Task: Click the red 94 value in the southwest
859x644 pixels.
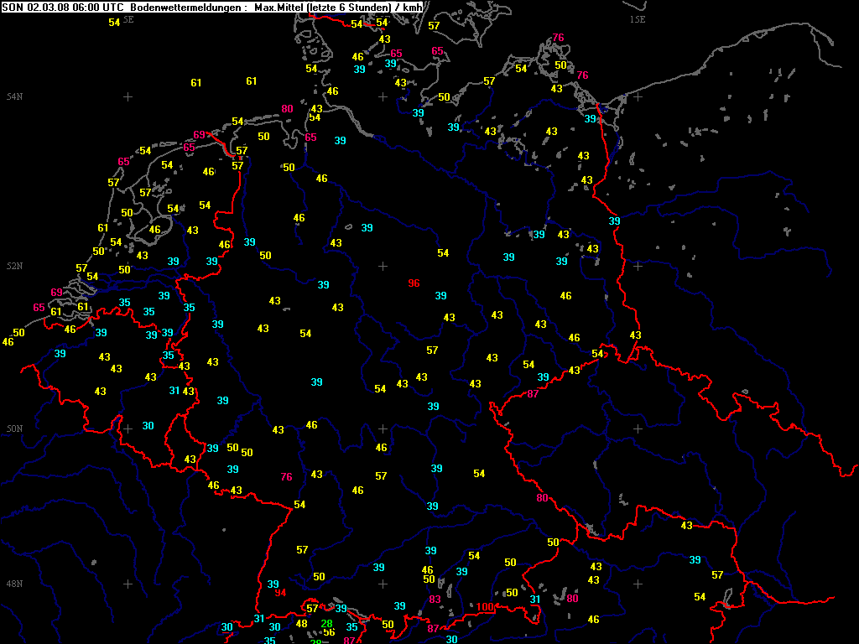Action: click(x=280, y=593)
